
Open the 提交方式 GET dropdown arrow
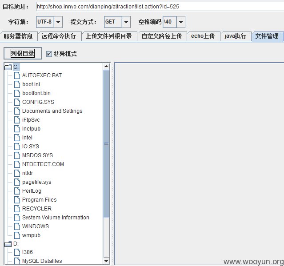pyautogui.click(x=126, y=22)
